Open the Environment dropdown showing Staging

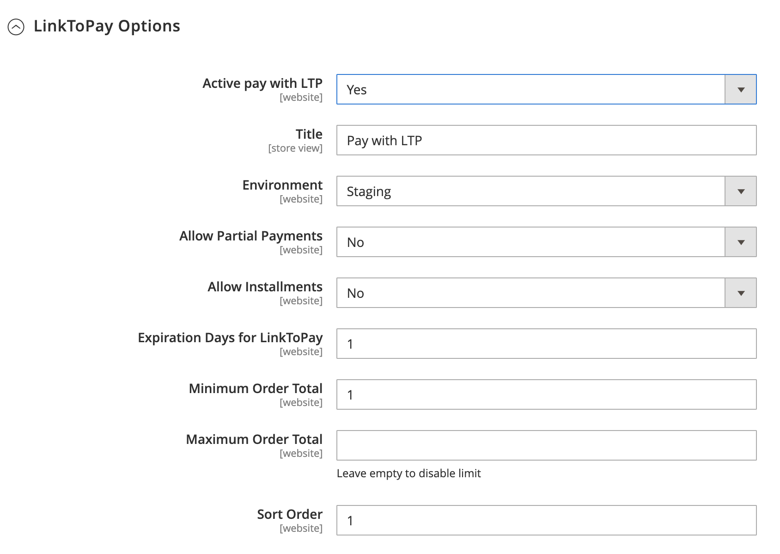point(546,191)
